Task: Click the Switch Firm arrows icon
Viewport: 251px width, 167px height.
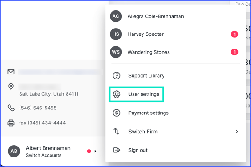Action: [117, 132]
